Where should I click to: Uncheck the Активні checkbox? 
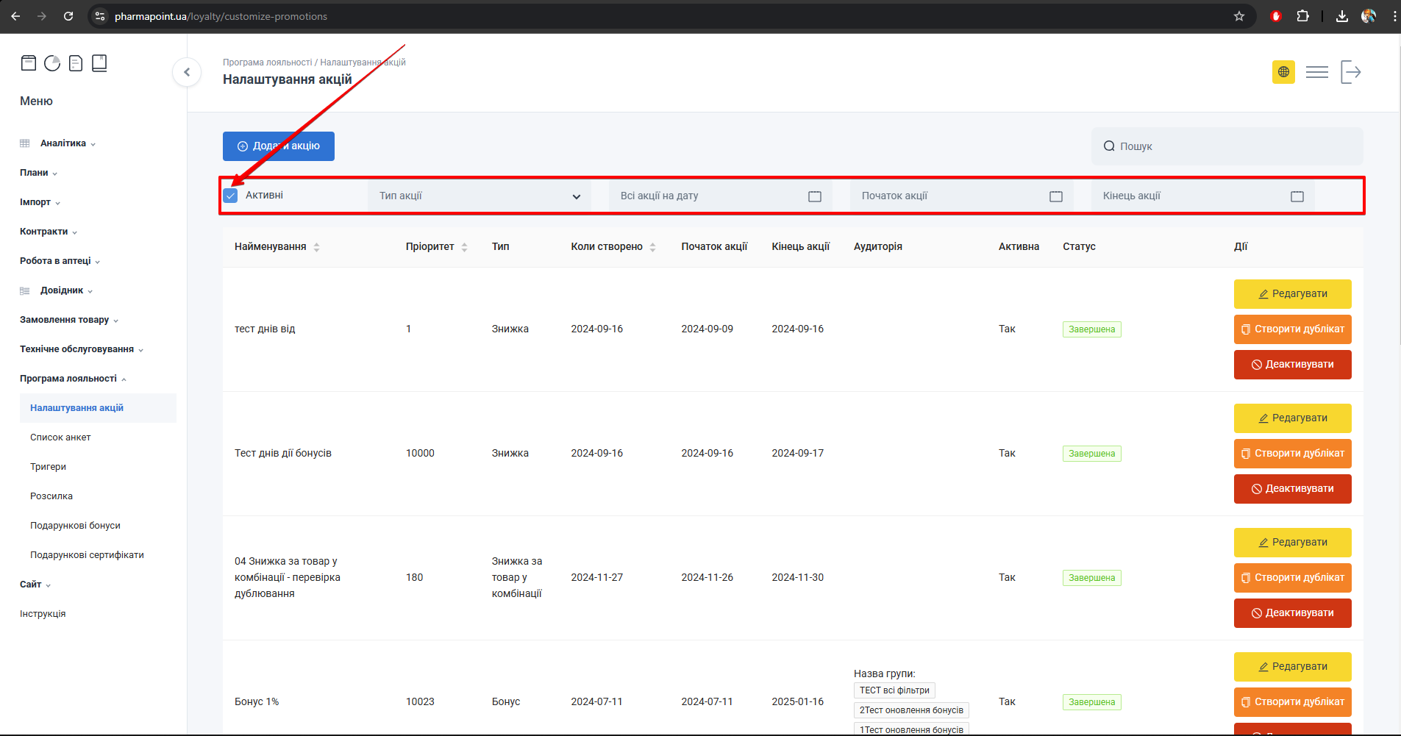pyautogui.click(x=231, y=196)
